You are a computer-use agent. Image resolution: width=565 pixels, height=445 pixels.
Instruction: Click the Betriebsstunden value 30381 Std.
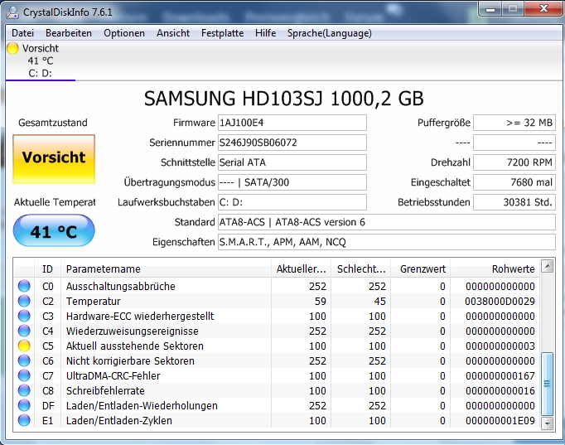[514, 202]
